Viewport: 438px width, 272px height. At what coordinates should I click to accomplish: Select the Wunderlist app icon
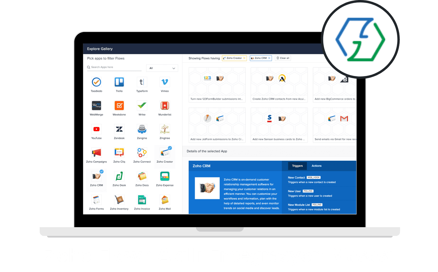(165, 106)
